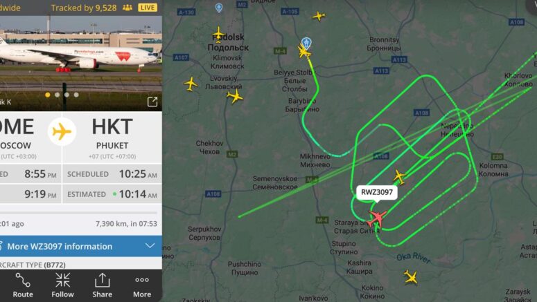Open the More options menu
Image resolution: width=537 pixels, height=302 pixels.
[x=142, y=285]
